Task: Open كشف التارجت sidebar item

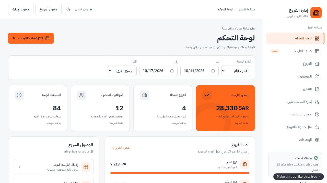Action: 295,51
